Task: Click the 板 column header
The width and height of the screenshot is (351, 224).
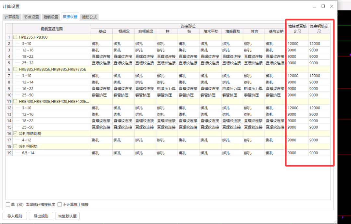Action: pos(189,31)
